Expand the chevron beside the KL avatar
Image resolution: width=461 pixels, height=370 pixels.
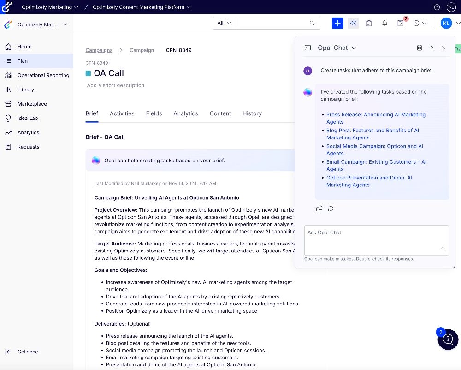[458, 23]
